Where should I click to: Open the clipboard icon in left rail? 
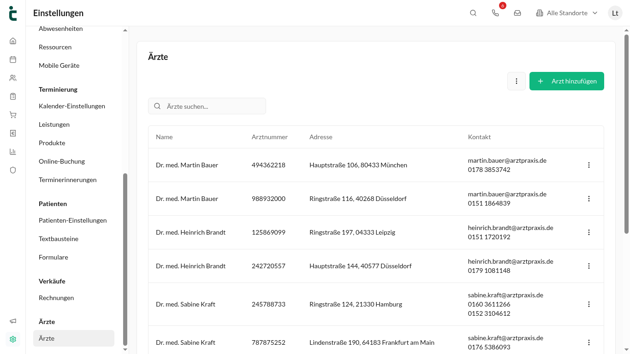(x=13, y=96)
